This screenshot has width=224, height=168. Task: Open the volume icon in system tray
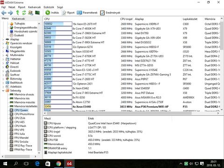(x=191, y=164)
